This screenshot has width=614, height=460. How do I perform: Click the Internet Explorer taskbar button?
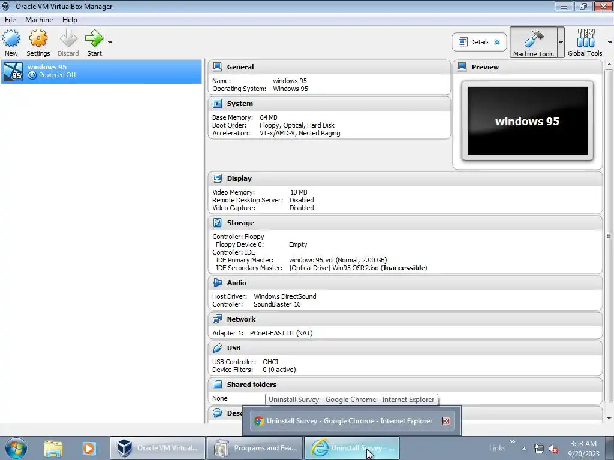[351, 448]
